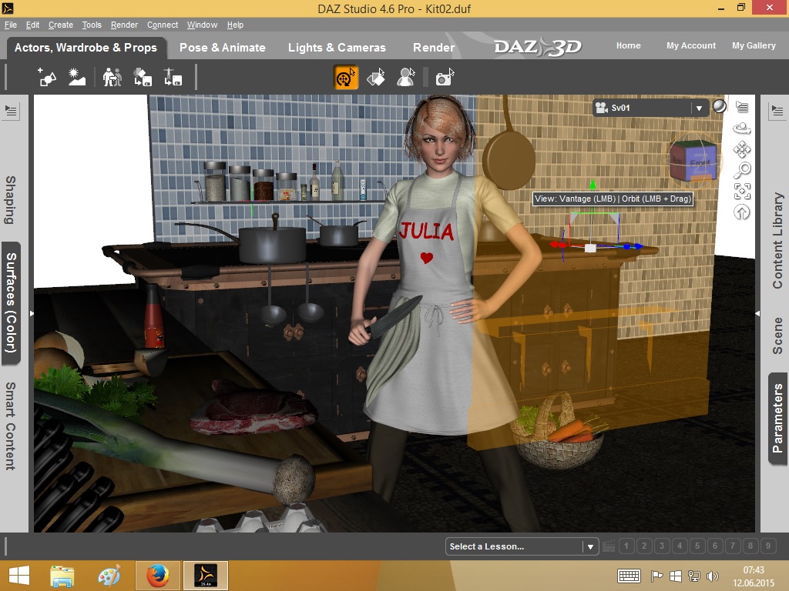
Task: Open the Select a Lesson dropdown
Action: click(522, 546)
